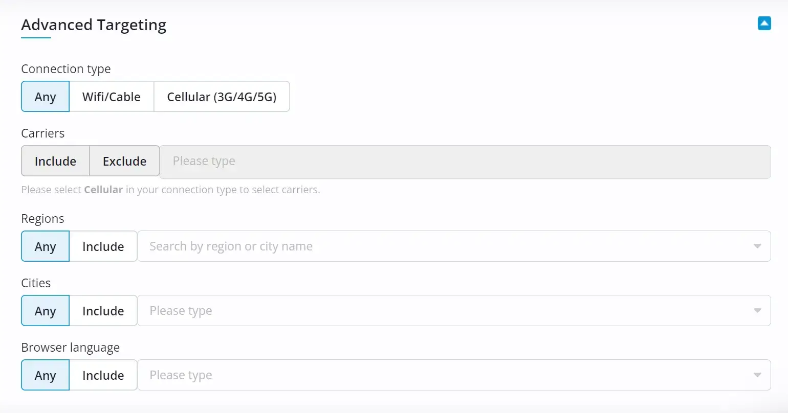Select Cellular (3G/4G/5G) connection type

222,97
